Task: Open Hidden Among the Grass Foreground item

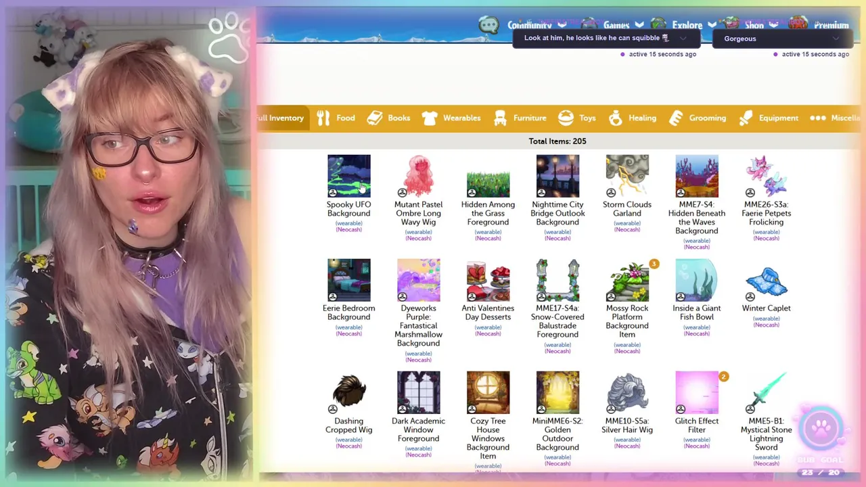Action: click(488, 176)
